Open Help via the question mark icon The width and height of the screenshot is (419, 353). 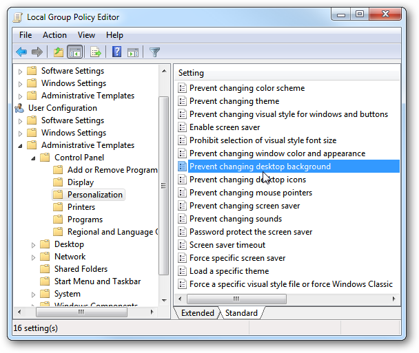click(116, 52)
